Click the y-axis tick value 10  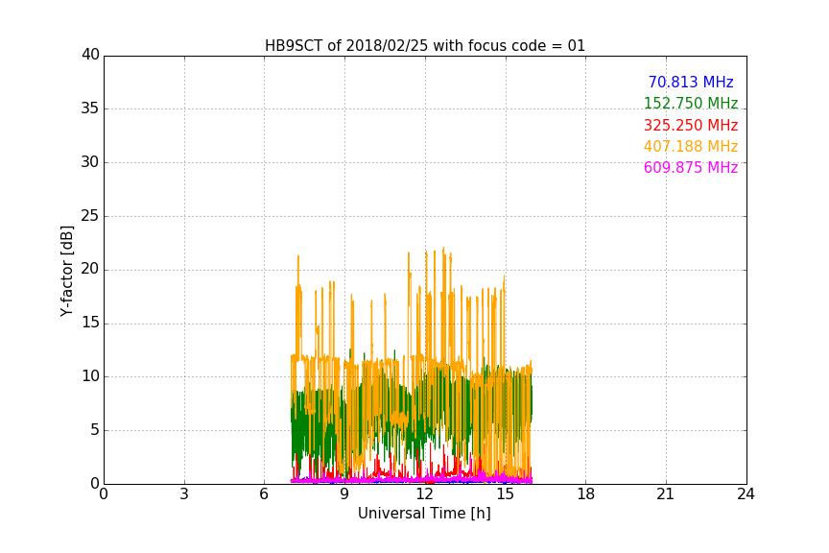(x=90, y=376)
